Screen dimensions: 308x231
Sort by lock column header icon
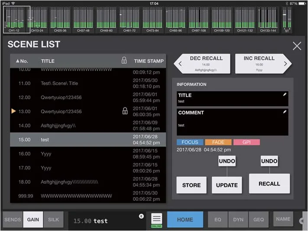point(124,60)
